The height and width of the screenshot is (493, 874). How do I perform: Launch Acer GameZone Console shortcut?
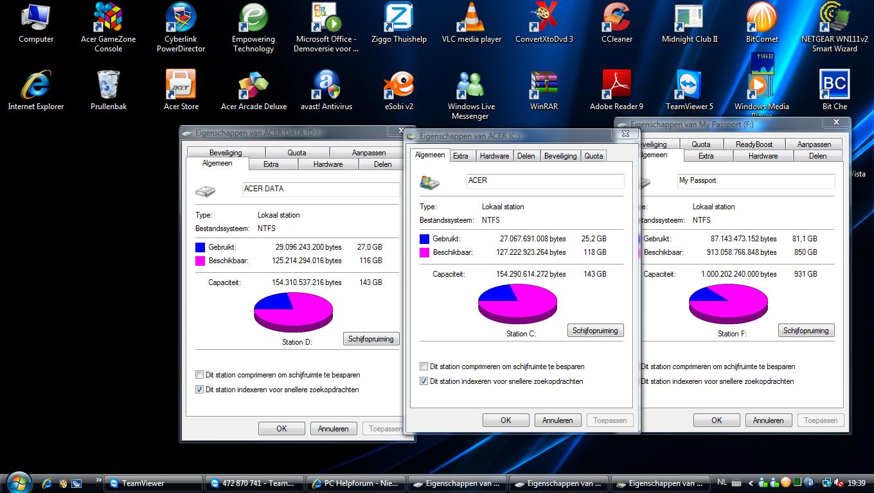point(108,27)
